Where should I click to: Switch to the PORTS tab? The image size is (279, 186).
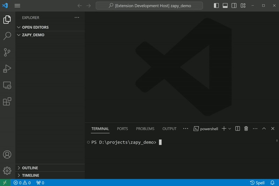pos(122,129)
